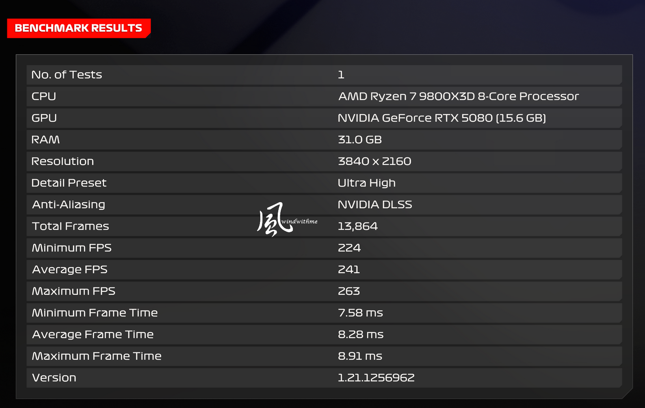Click the '13,864' total frames value

358,227
